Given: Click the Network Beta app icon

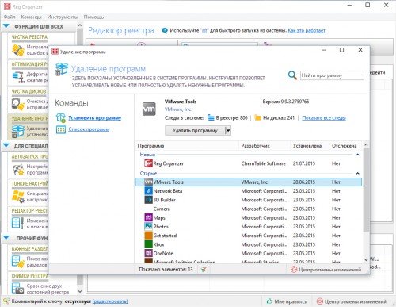Looking at the screenshot, I should click(148, 191).
